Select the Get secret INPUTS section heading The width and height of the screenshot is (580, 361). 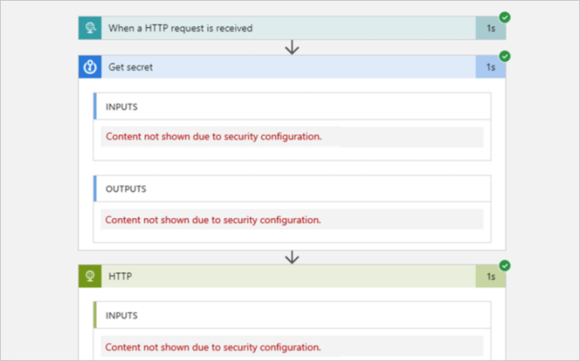coord(122,107)
